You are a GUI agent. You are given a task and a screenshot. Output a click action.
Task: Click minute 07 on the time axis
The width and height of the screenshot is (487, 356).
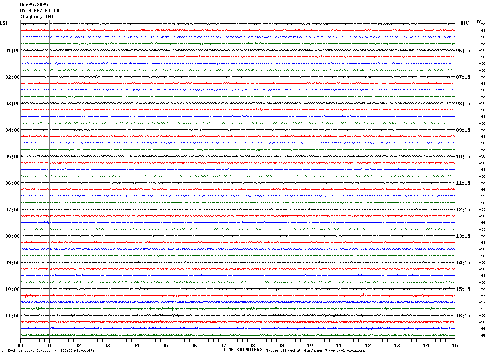coord(223,345)
